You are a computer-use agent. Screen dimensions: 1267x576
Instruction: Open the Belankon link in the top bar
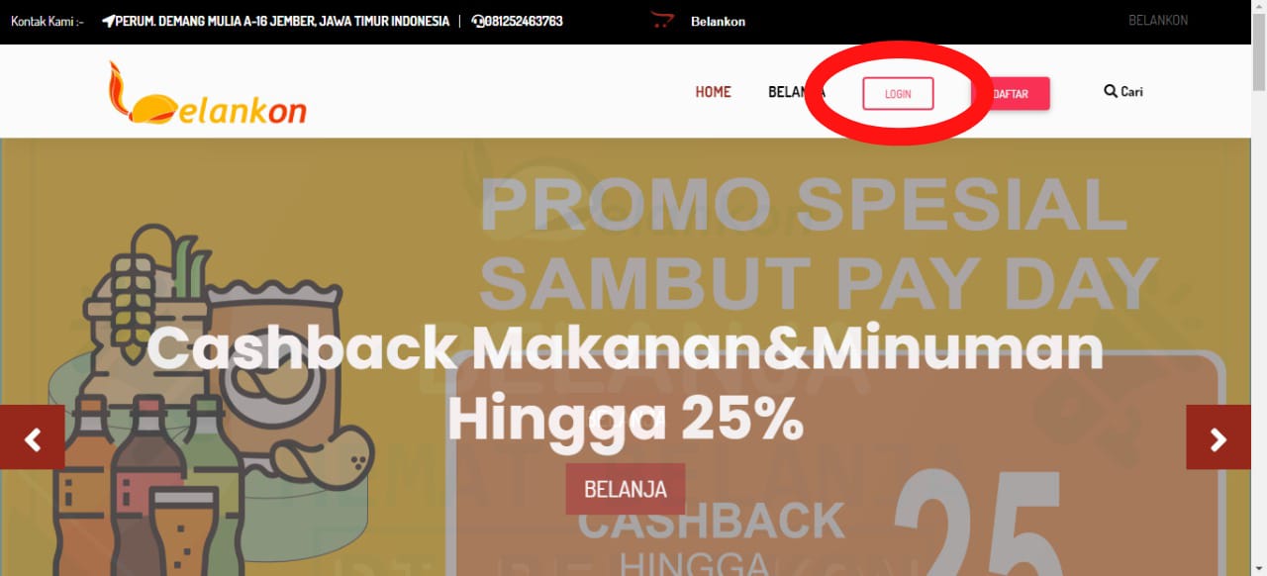[x=718, y=21]
